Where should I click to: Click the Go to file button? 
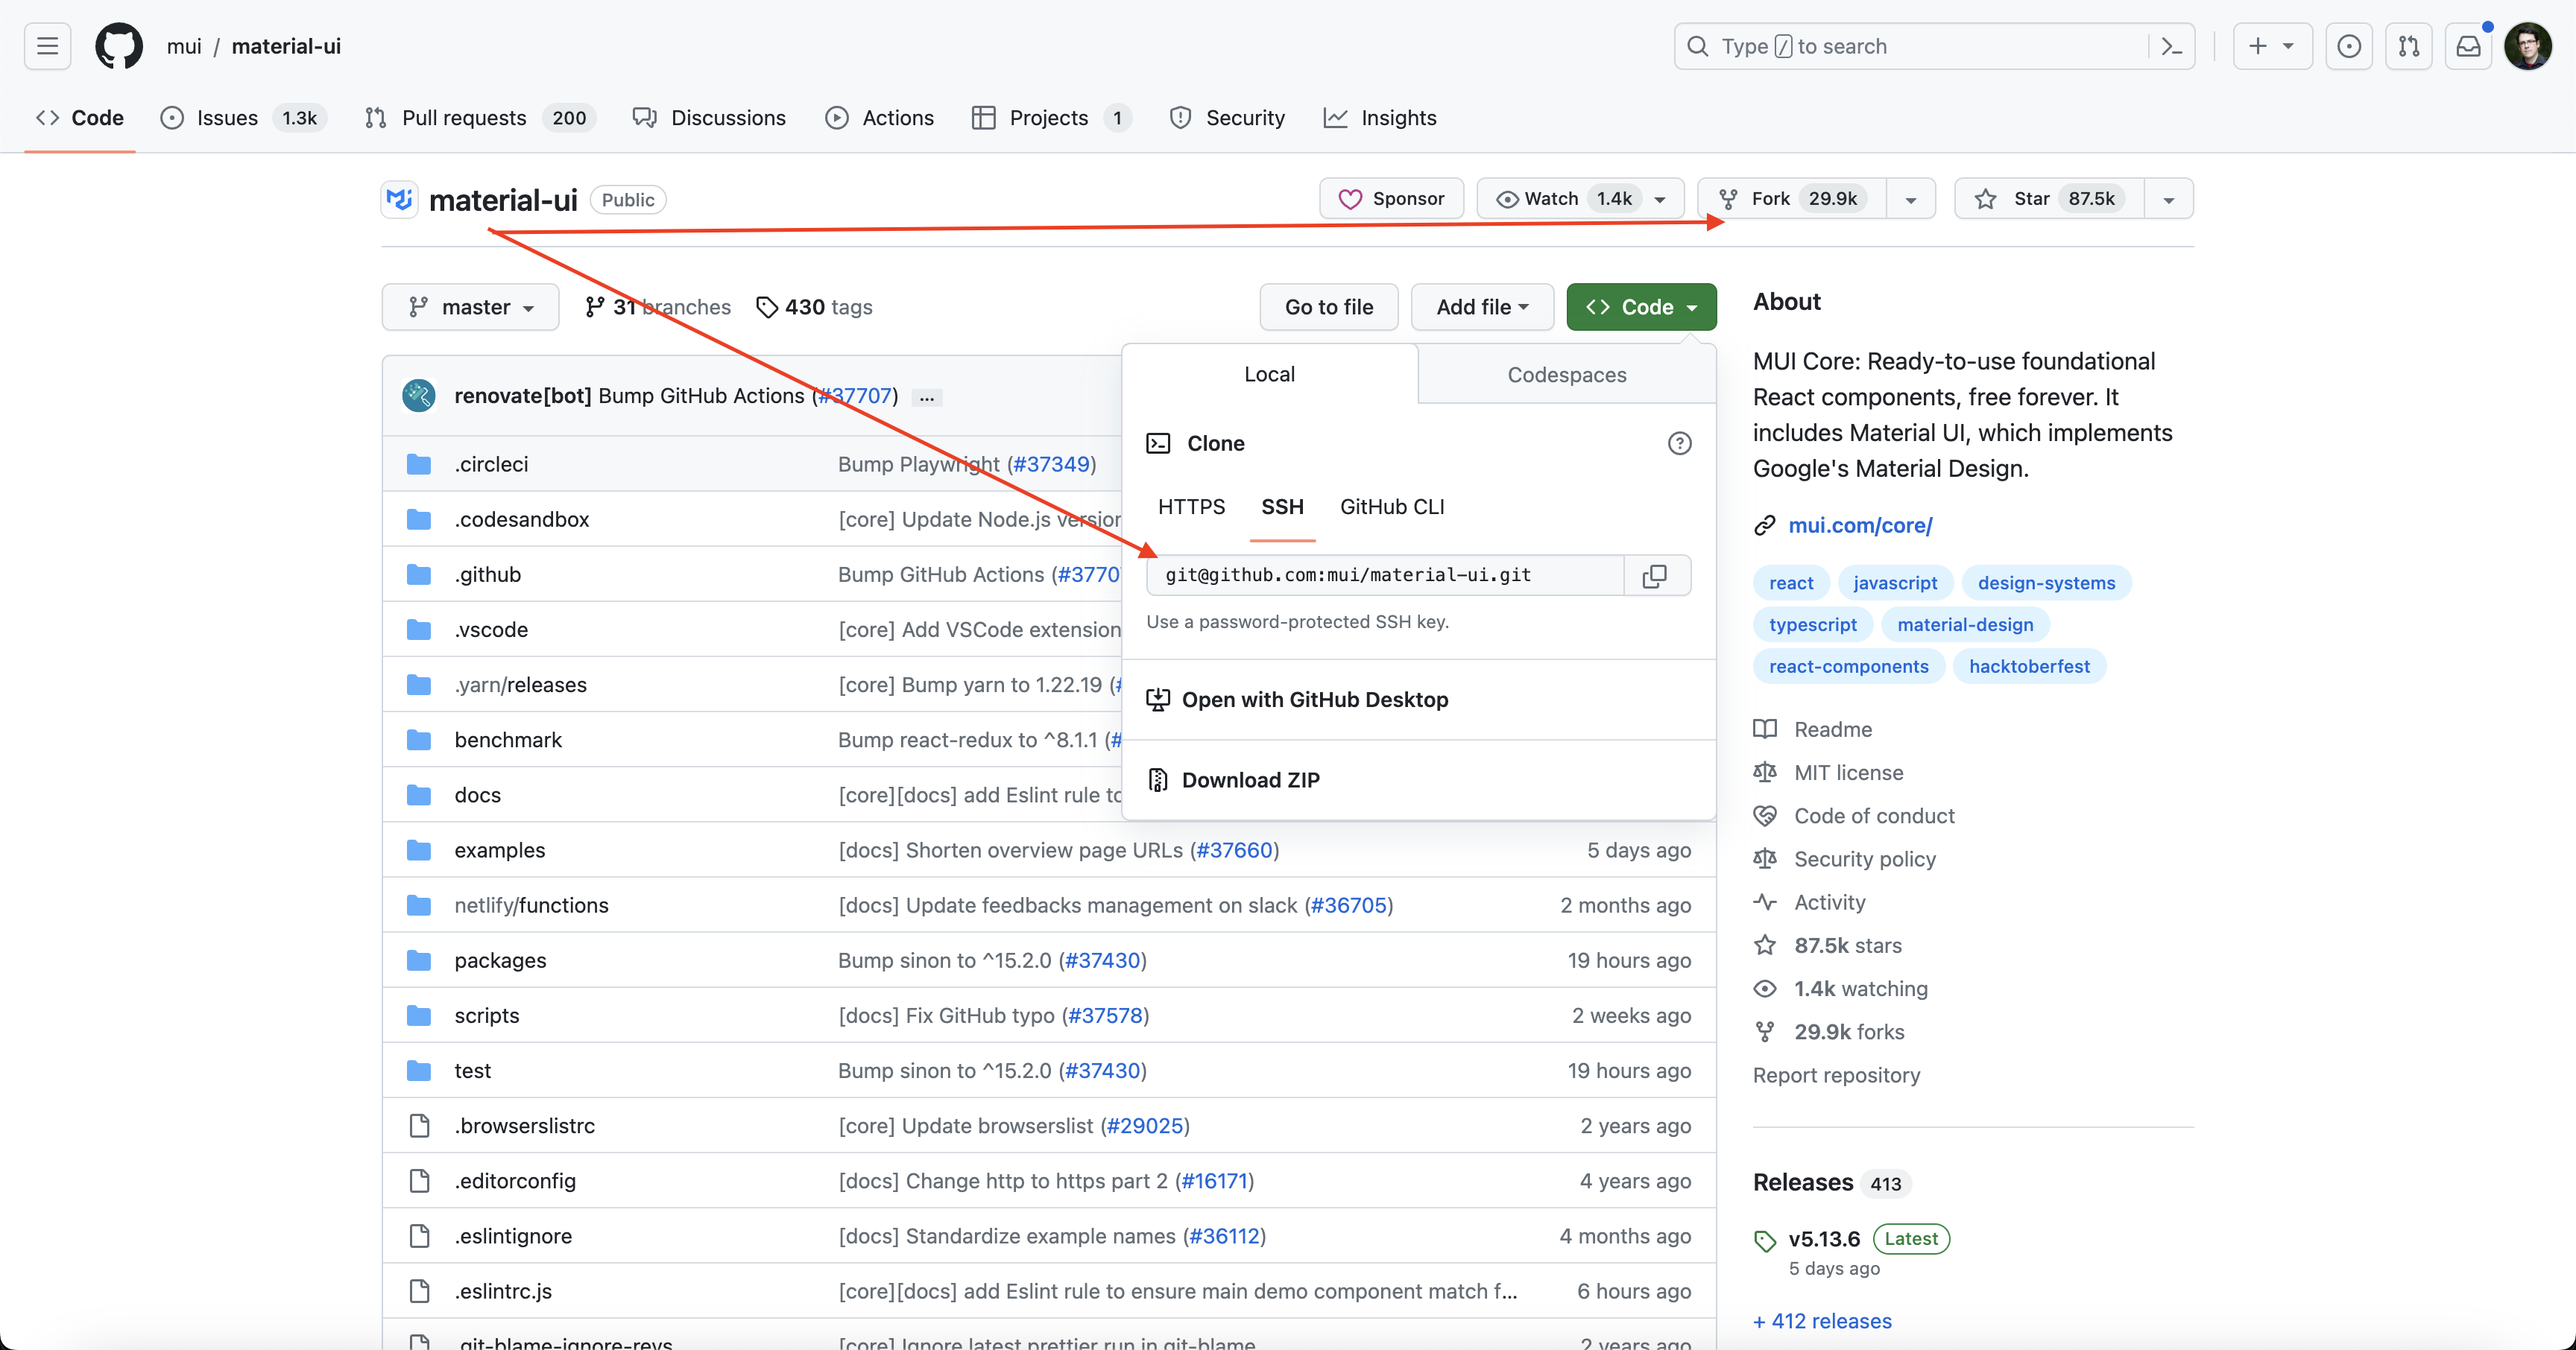1329,307
